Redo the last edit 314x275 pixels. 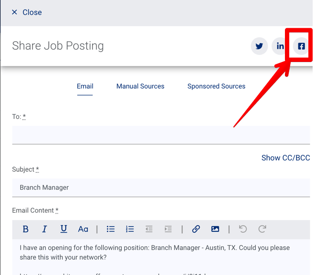[262, 229]
